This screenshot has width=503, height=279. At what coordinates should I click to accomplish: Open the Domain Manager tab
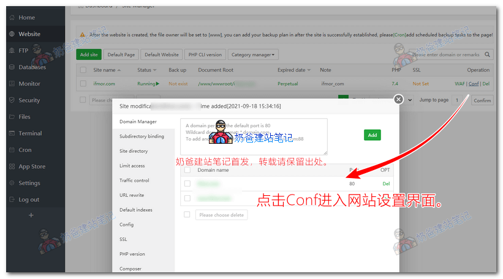click(x=138, y=122)
